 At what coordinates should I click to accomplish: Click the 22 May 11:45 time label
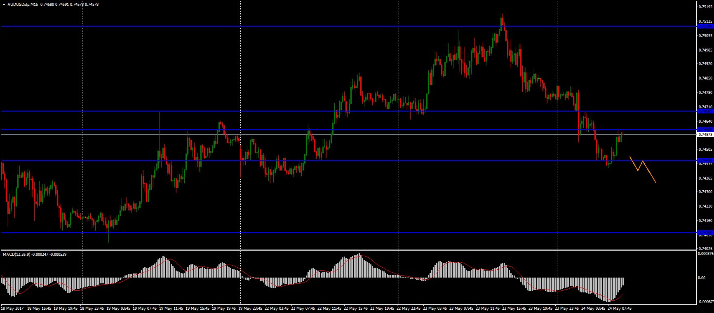(330, 308)
